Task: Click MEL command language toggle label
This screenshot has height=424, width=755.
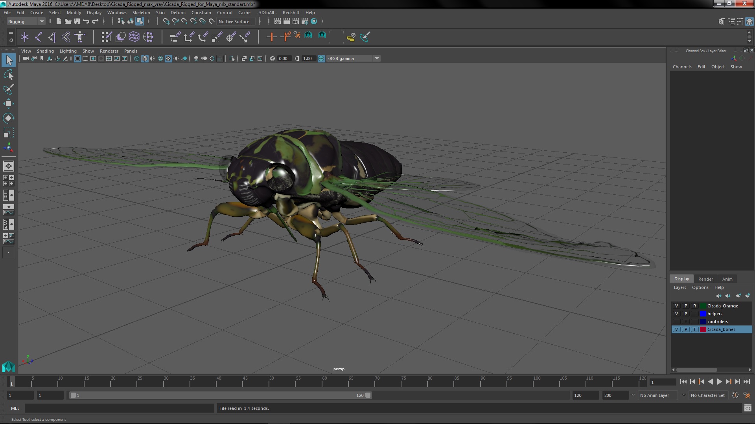Action: click(15, 408)
